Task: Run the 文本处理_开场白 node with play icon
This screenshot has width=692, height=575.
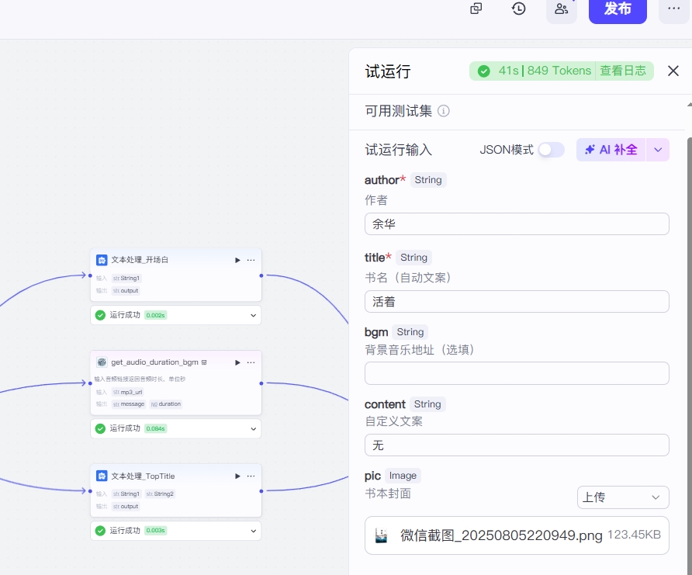Action: click(237, 260)
